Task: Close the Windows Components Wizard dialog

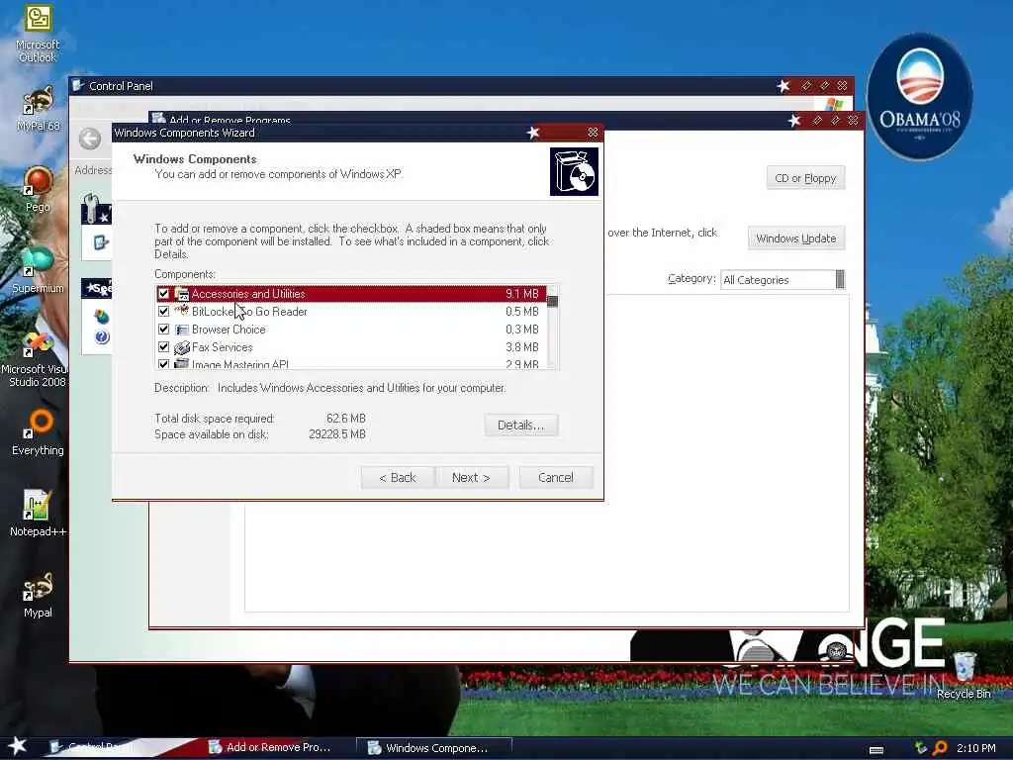Action: 593,133
